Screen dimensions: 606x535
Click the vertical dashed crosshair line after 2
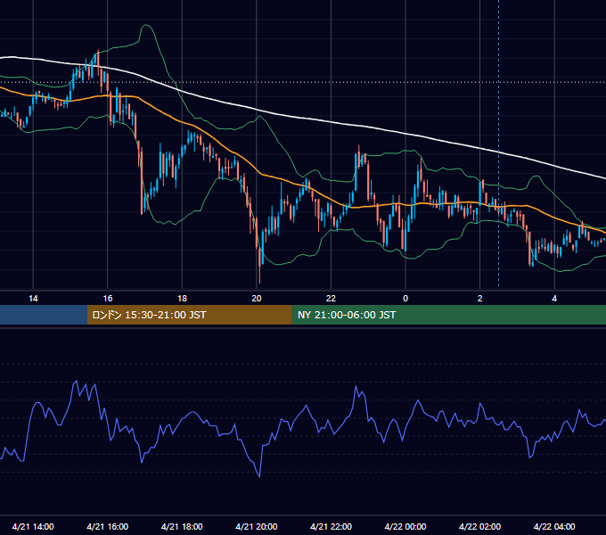tap(498, 143)
